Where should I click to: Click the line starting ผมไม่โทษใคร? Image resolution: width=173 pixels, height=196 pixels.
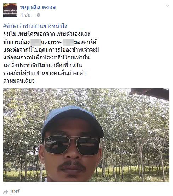point(47,34)
